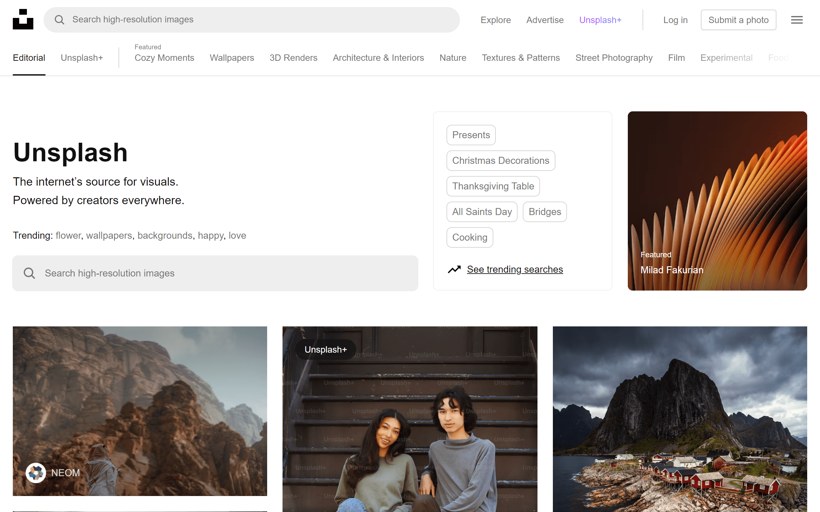
Task: Click the Submit a photo button
Action: [738, 20]
